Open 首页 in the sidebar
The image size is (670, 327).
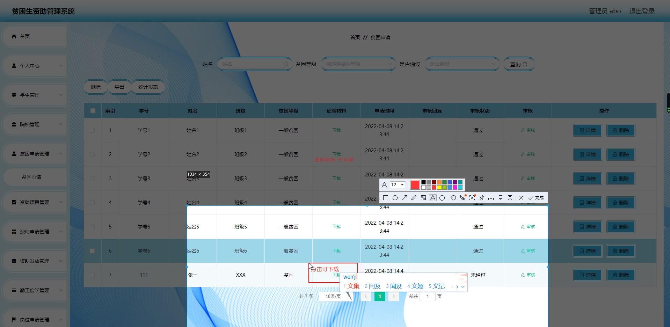tap(34, 36)
